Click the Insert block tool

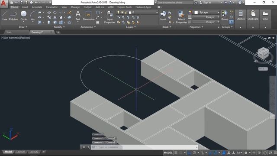pos(163,16)
